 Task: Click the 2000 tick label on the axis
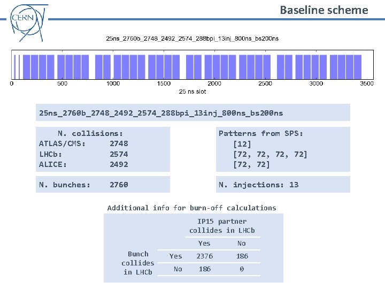point(214,83)
